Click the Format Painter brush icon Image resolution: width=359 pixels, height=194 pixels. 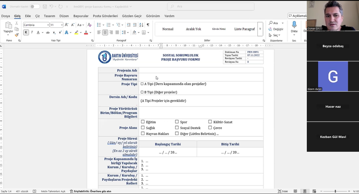click(16, 35)
